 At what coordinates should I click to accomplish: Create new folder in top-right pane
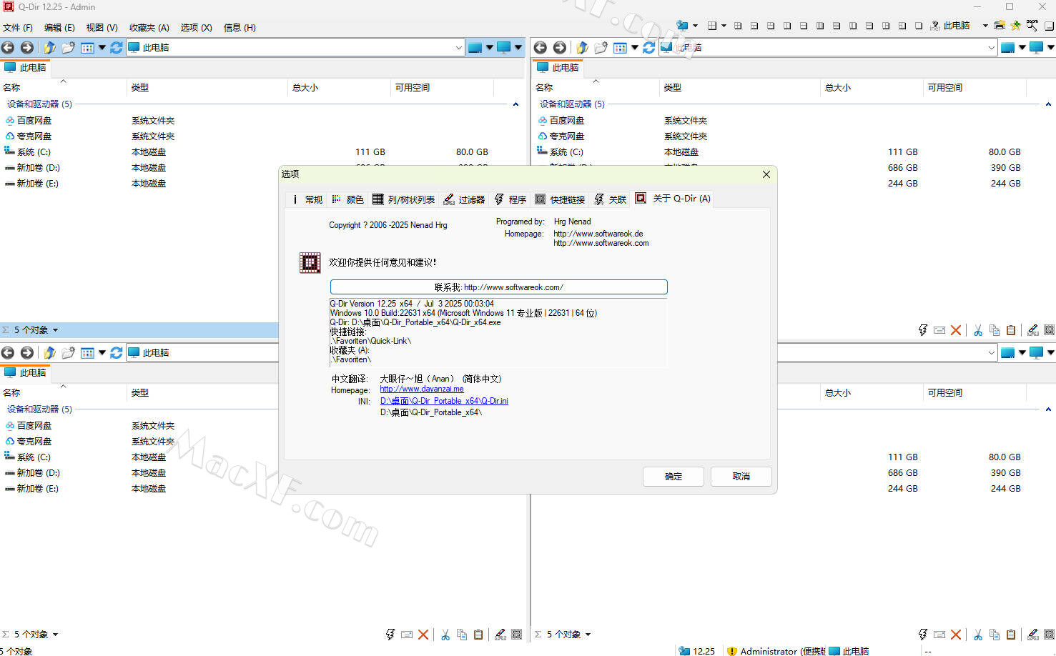pos(601,48)
